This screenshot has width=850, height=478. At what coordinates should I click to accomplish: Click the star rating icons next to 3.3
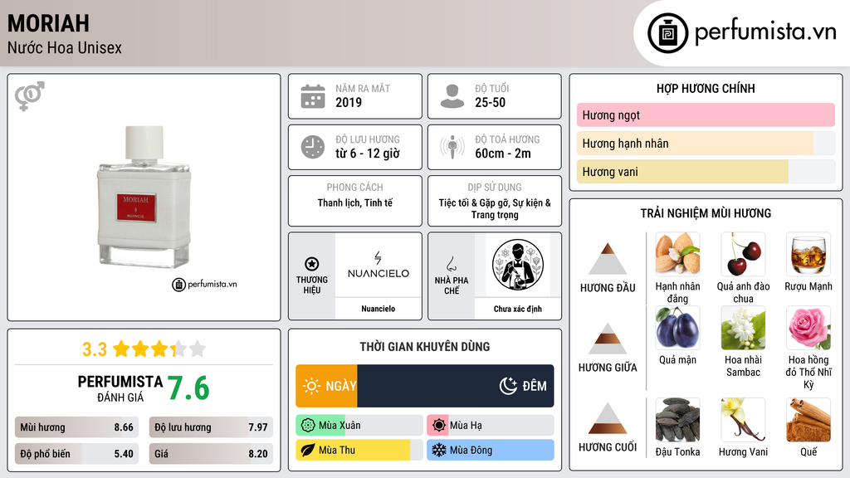(x=159, y=349)
